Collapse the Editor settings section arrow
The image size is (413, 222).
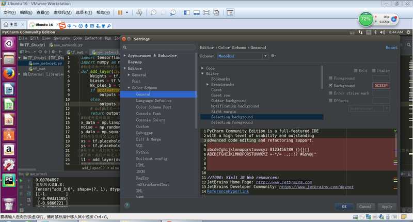coord(125,69)
